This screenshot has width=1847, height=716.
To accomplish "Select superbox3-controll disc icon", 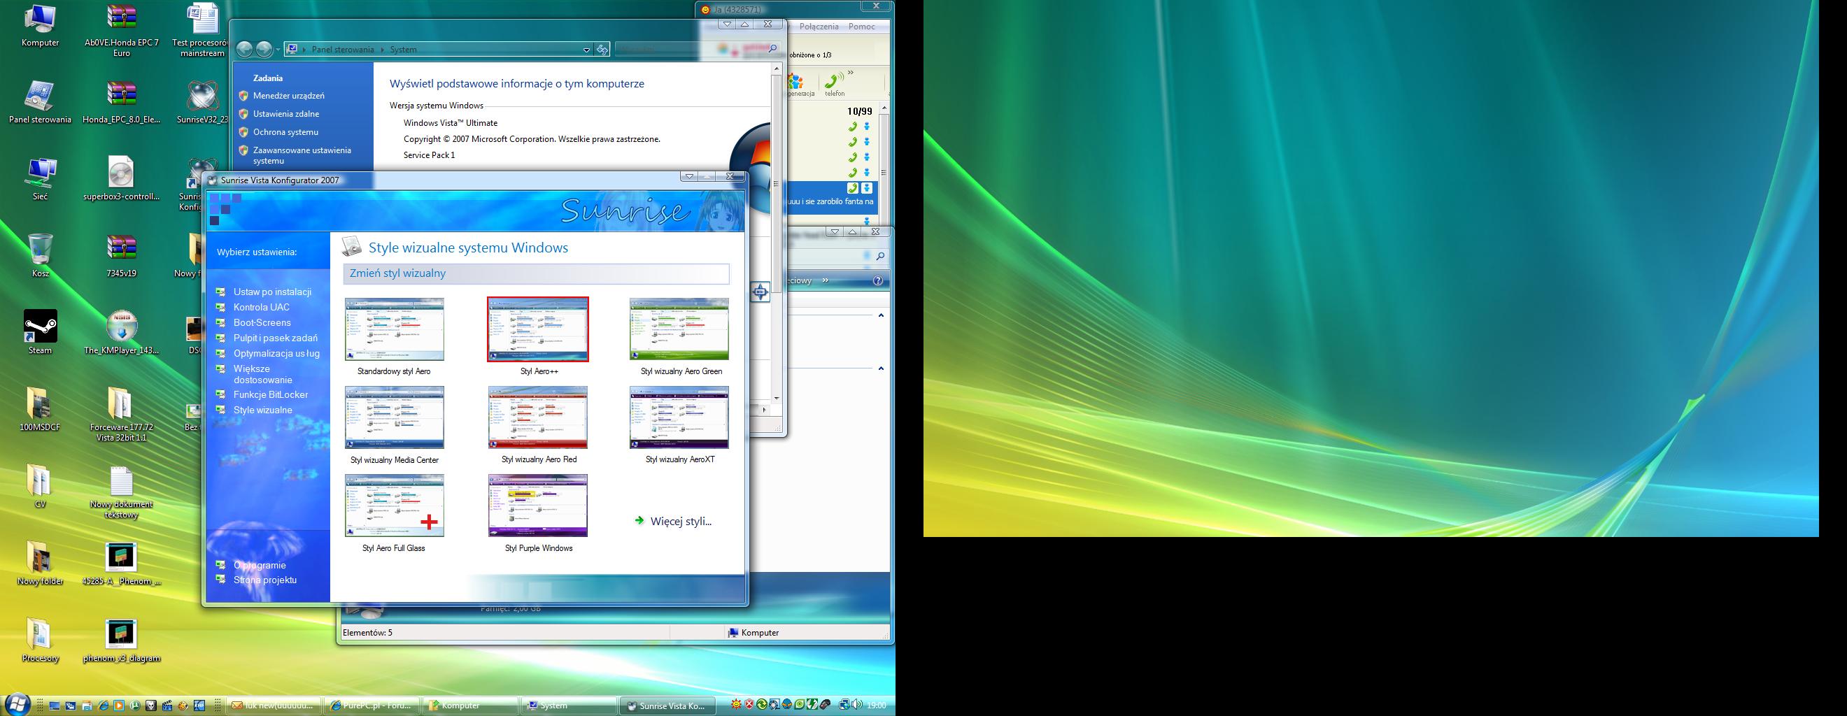I will [122, 179].
